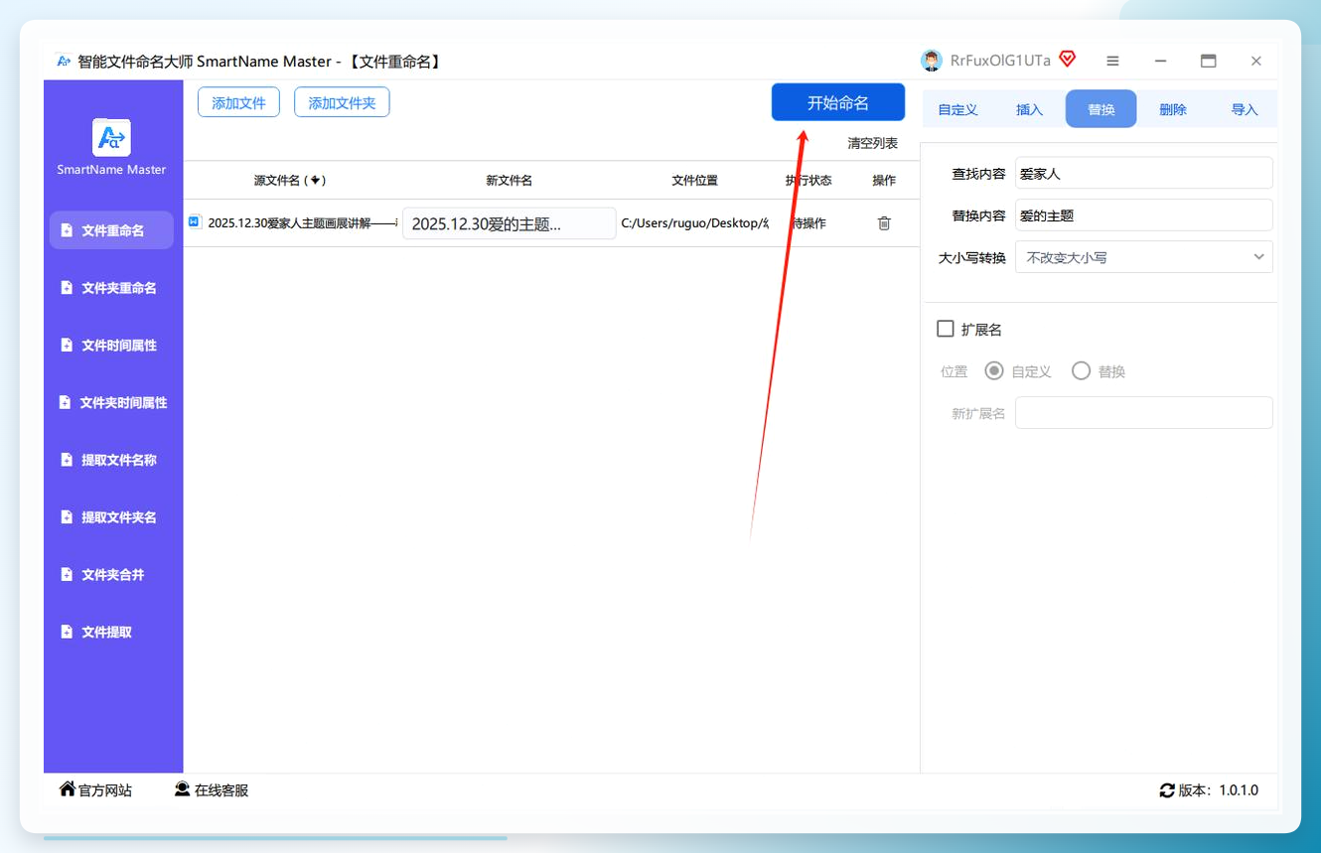The image size is (1321, 853).
Task: Click 清空列表 to clear the list
Action: click(873, 143)
